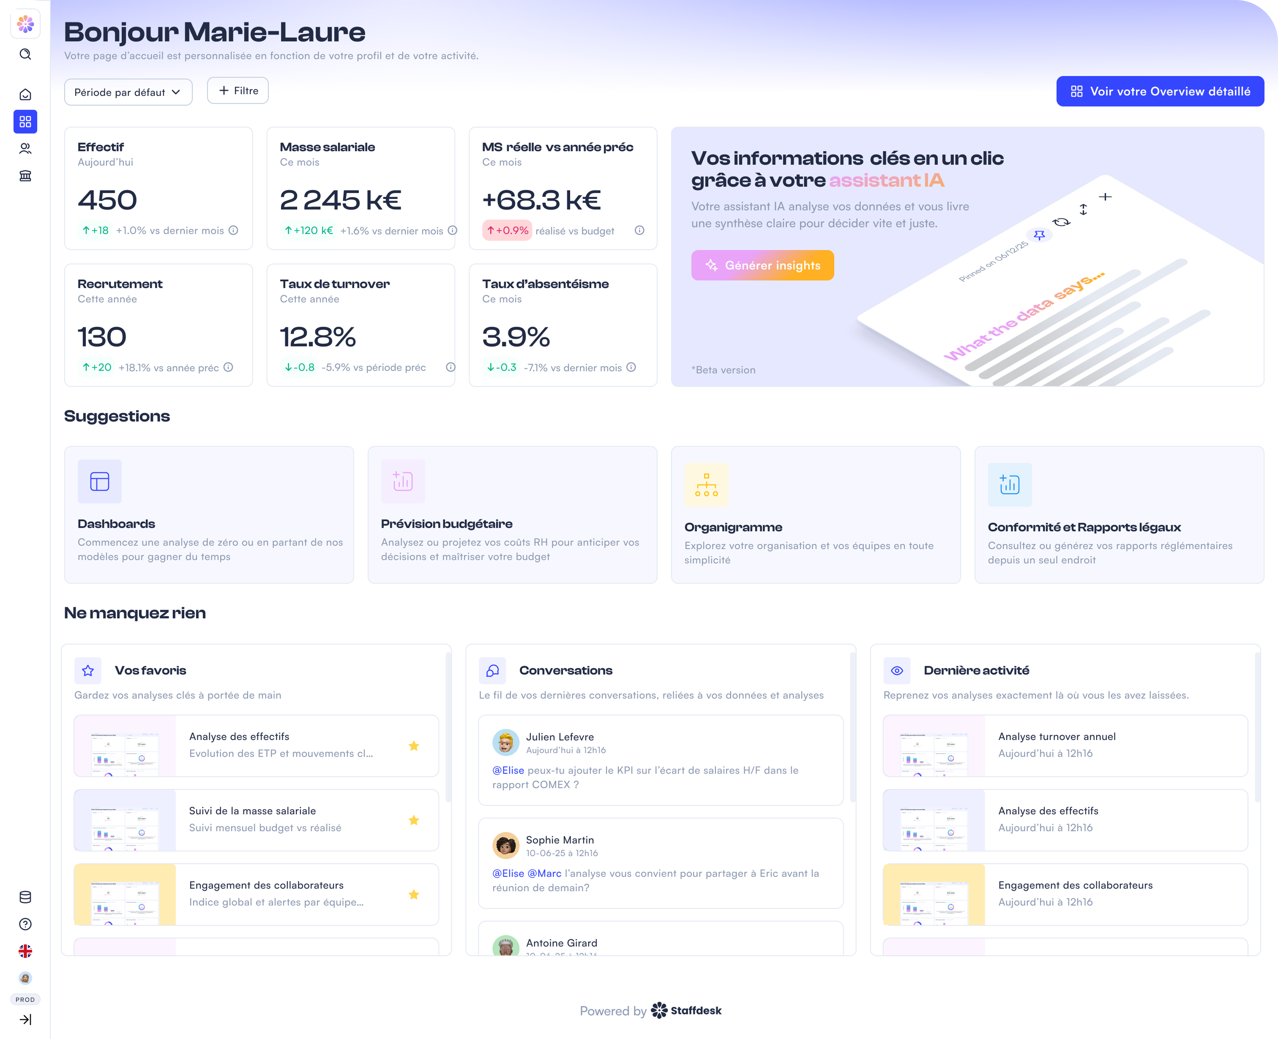Click the search icon in sidebar

click(x=25, y=54)
